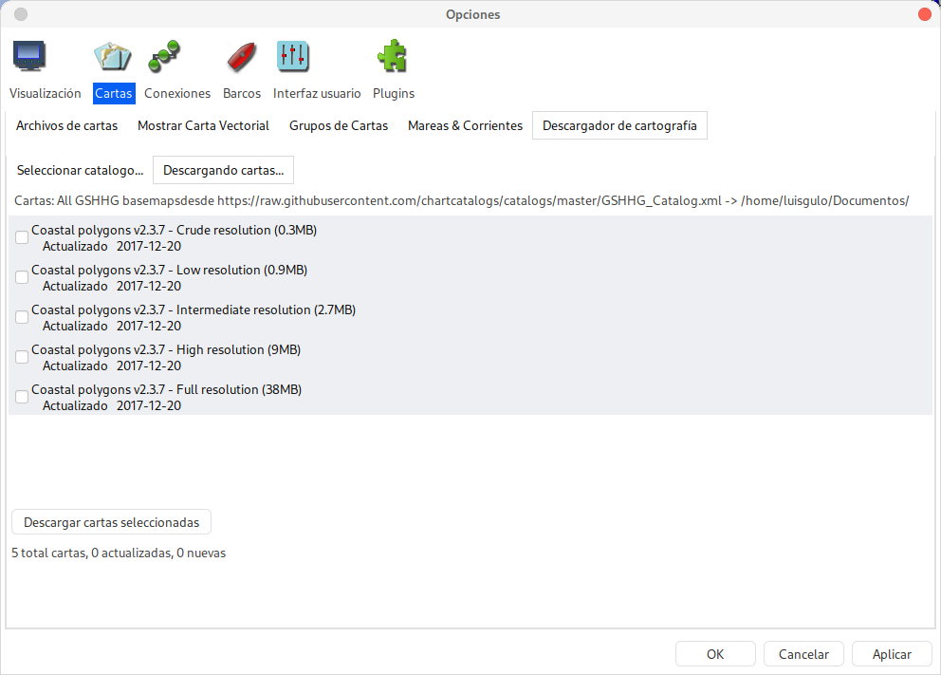This screenshot has width=941, height=675.
Task: Select Crude resolution 'Actualizado 2017-12-20' line
Action: pos(112,246)
